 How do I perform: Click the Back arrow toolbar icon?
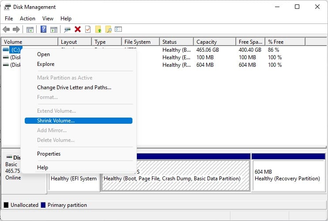pyautogui.click(x=6, y=29)
